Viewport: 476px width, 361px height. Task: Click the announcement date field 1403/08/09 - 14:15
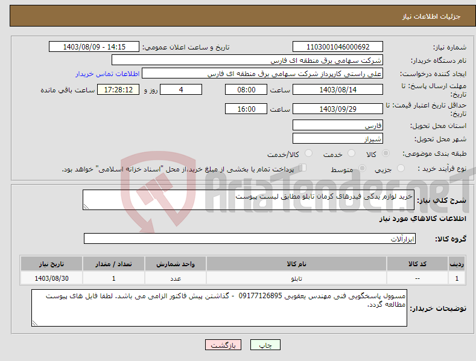[94, 47]
